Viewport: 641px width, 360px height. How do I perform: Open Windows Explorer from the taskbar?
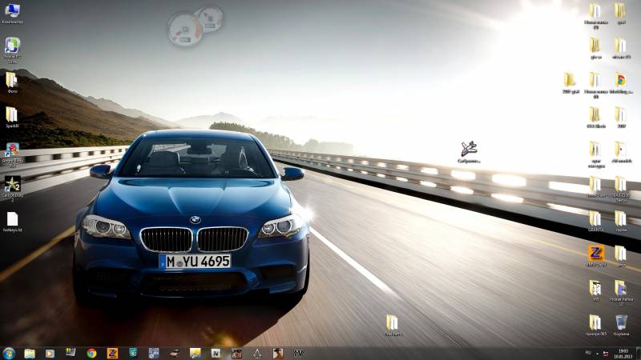click(30, 353)
